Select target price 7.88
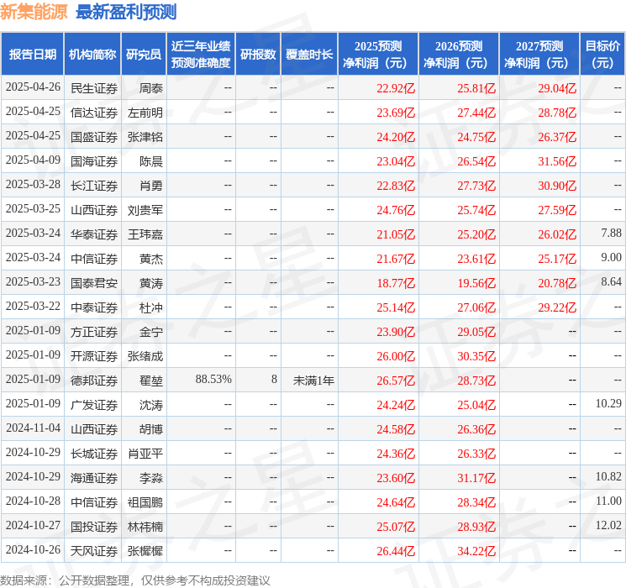This screenshot has height=588, width=626. point(611,233)
